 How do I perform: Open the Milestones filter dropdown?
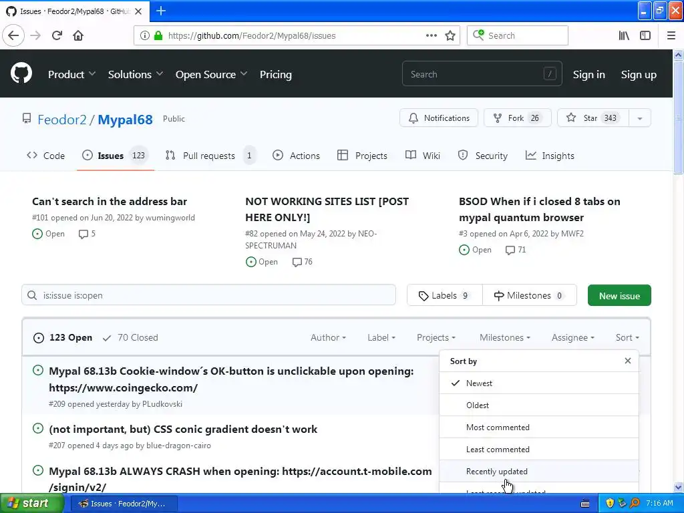click(505, 337)
